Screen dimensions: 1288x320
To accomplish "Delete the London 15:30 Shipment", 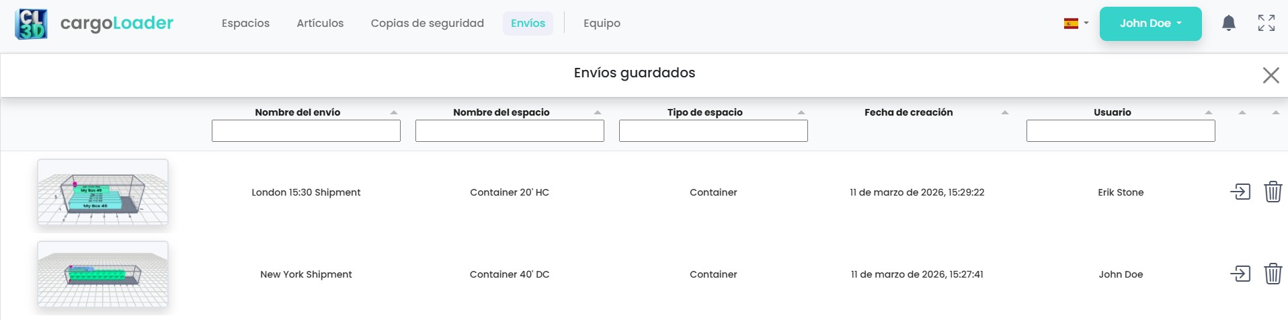I will (x=1273, y=192).
